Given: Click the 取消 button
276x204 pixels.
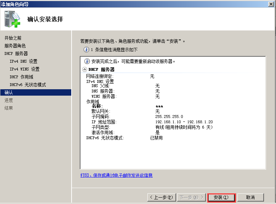Looking at the screenshot, I should pyautogui.click(x=250, y=197).
